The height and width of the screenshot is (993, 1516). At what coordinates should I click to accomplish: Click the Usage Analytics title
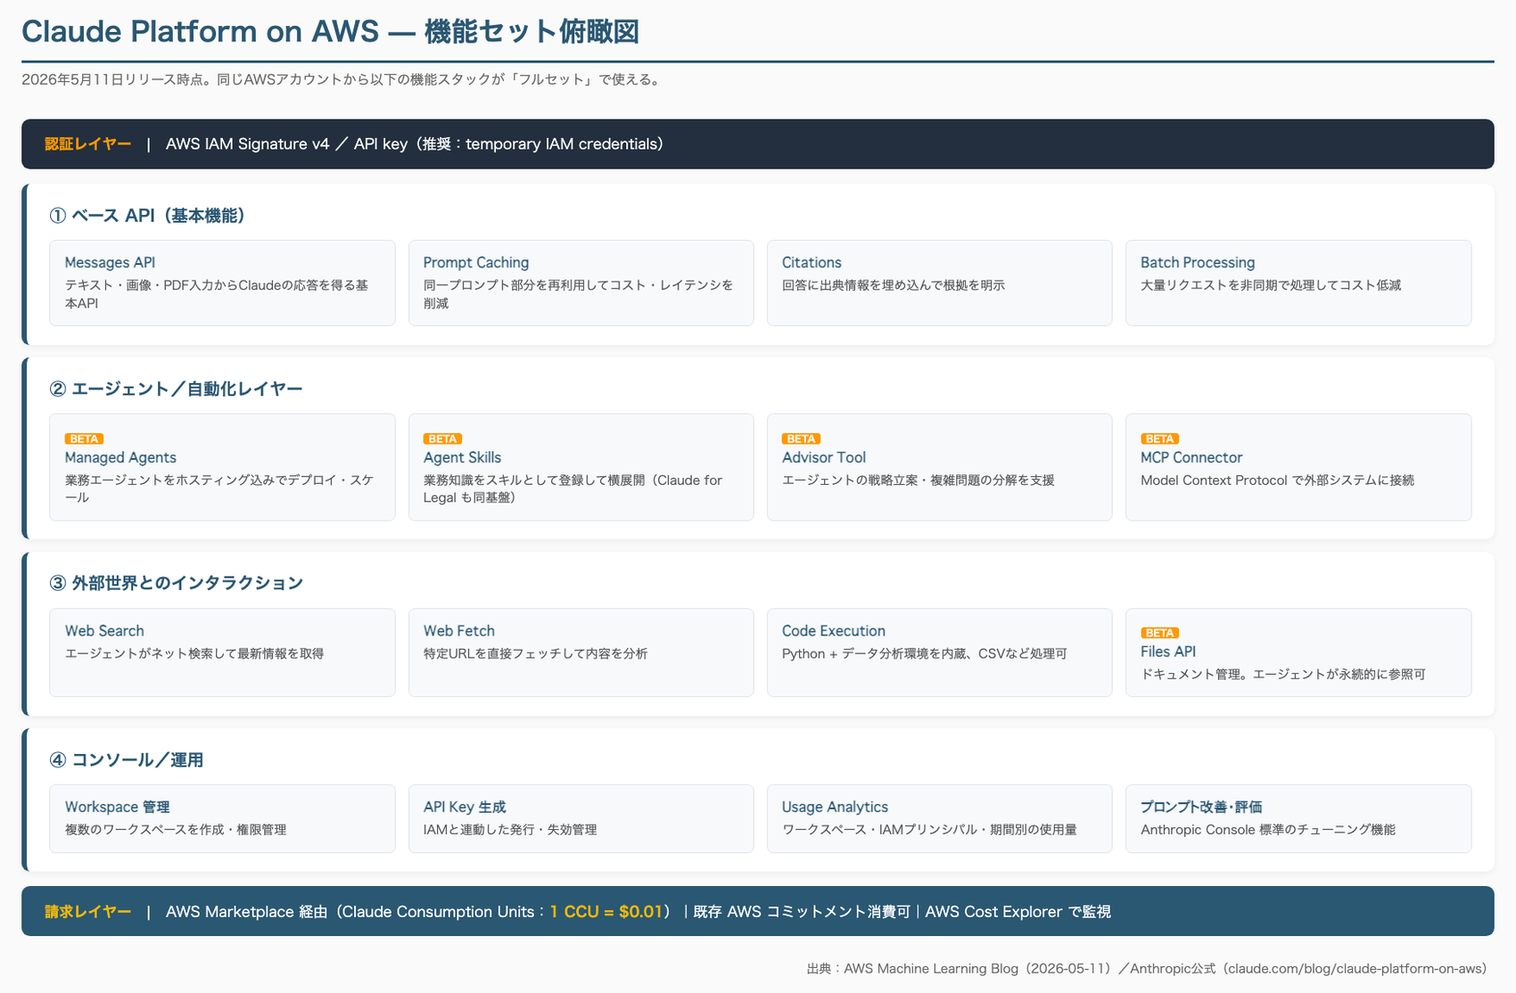[x=835, y=807]
